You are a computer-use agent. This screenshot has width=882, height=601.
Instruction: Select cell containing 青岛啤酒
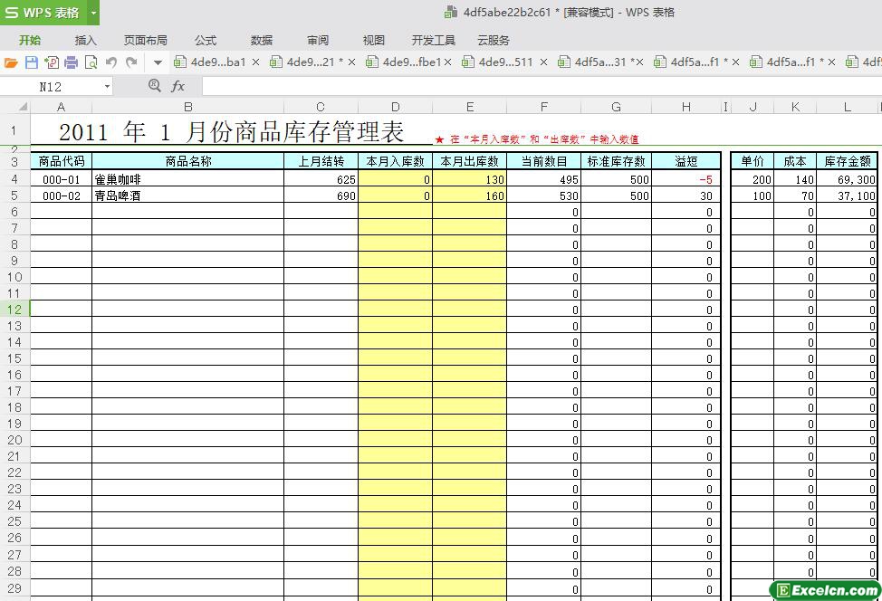(x=187, y=196)
